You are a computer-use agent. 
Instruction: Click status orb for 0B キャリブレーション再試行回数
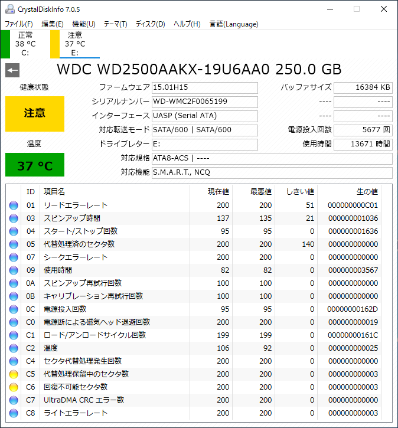point(14,296)
